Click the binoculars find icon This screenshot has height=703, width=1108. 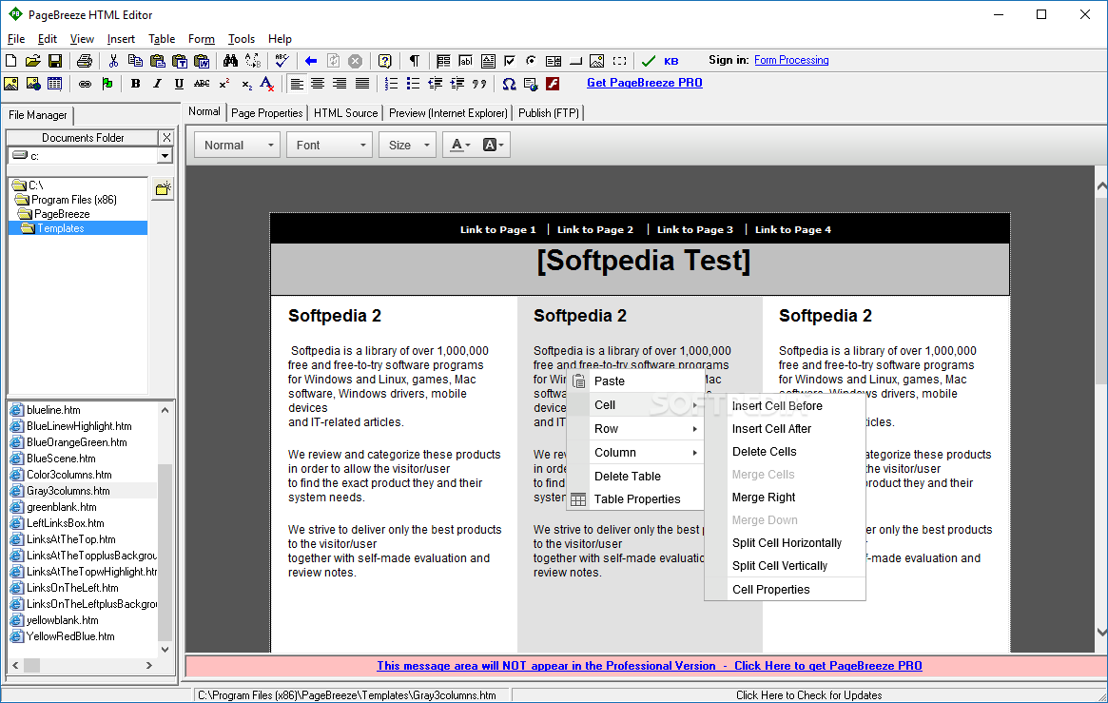pos(230,61)
